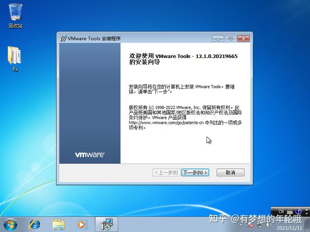This screenshot has width=310, height=232.
Task: Open Windows Explorer from the taskbar
Action: point(58,224)
